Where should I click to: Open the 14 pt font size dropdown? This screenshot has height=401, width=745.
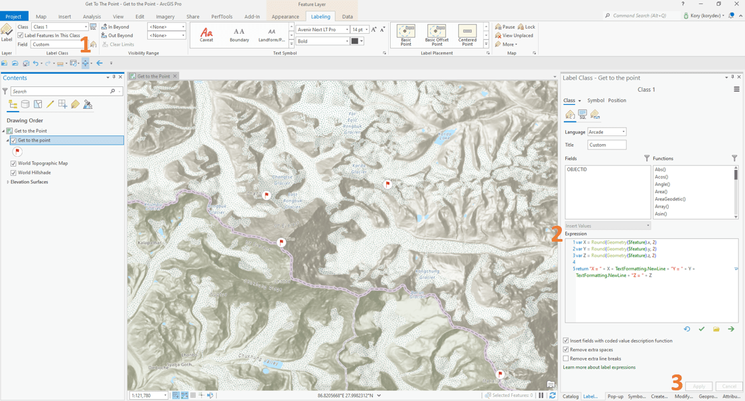(x=360, y=29)
